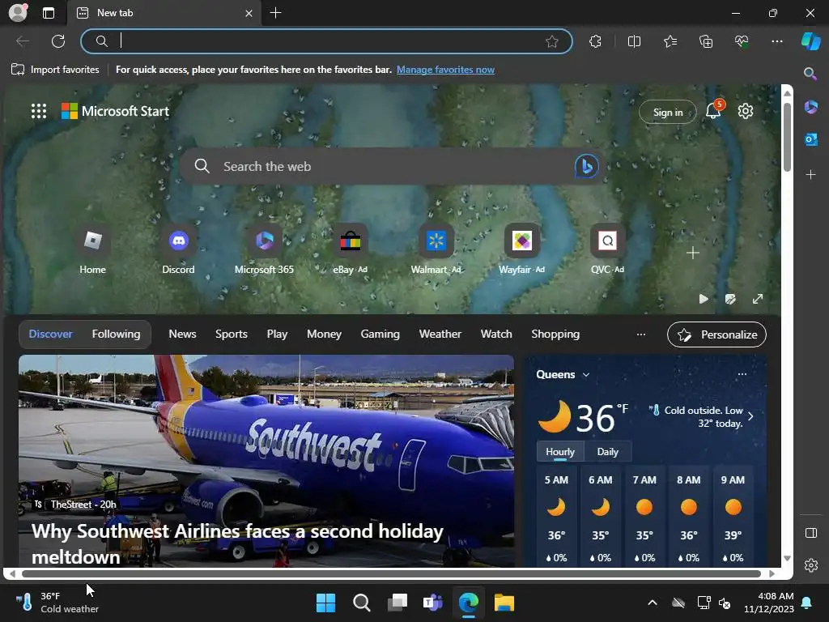Open Outlook in the sidebar
829x622 pixels.
tap(811, 139)
